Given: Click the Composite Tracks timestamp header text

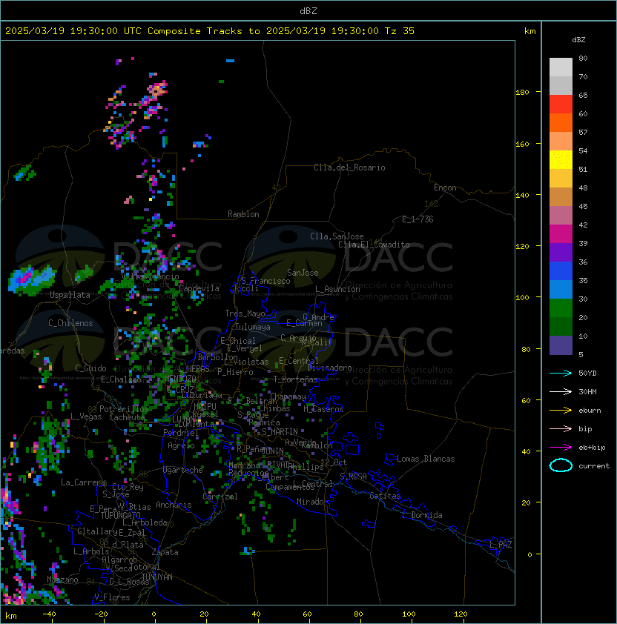Looking at the screenshot, I should (x=210, y=31).
